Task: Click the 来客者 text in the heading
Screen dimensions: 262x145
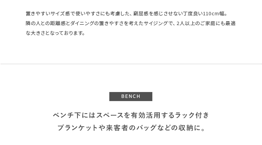Action: click(117, 128)
